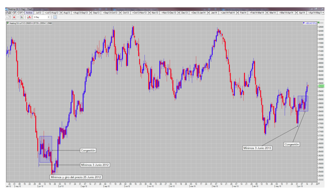This screenshot has width=329, height=192.
Task: Click the +Sep13-Oct13 spread button
Action: [110, 13]
